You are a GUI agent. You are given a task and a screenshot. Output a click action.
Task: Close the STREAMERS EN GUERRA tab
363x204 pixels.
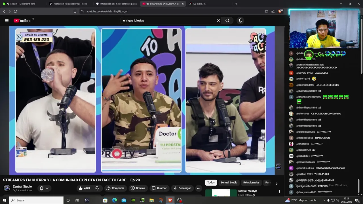(183, 4)
